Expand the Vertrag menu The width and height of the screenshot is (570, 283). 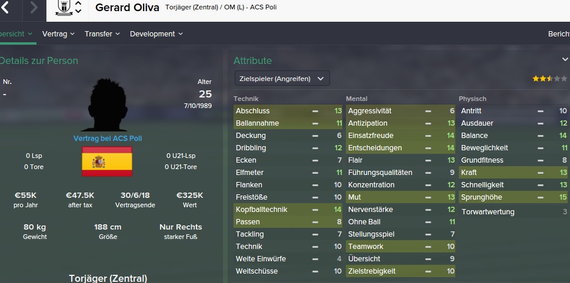(x=58, y=34)
